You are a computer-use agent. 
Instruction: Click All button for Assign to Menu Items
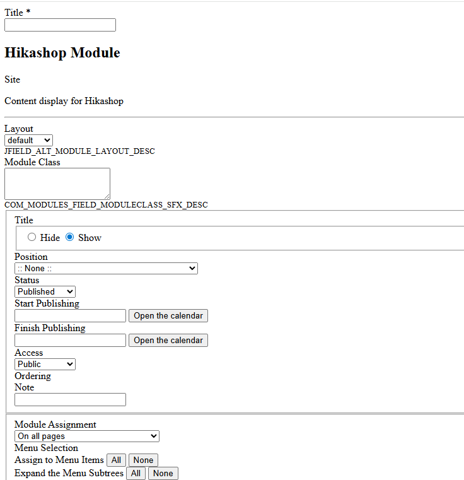(116, 460)
